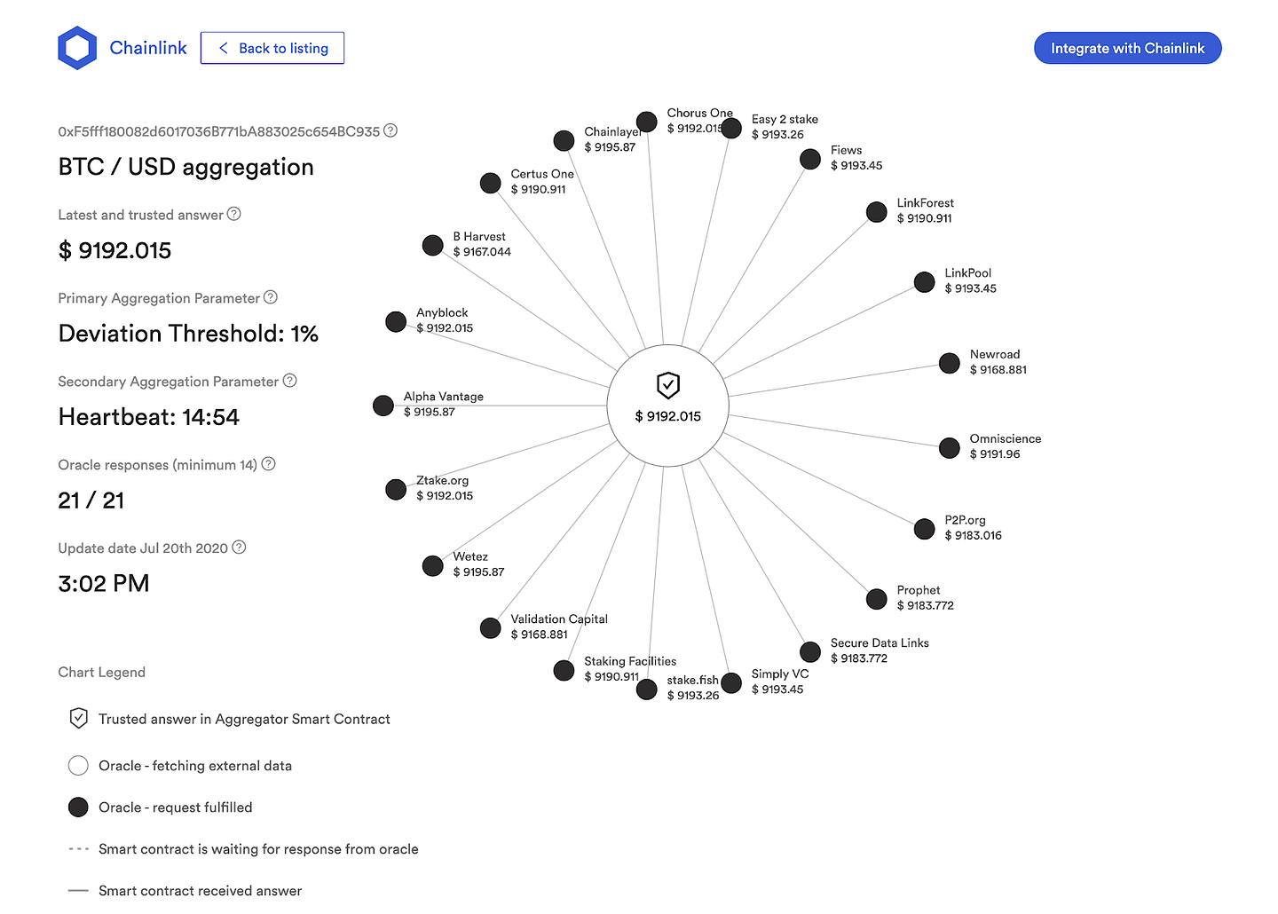This screenshot has height=914, width=1278.
Task: Click the central $ 9192.015 chart value
Action: tap(668, 416)
